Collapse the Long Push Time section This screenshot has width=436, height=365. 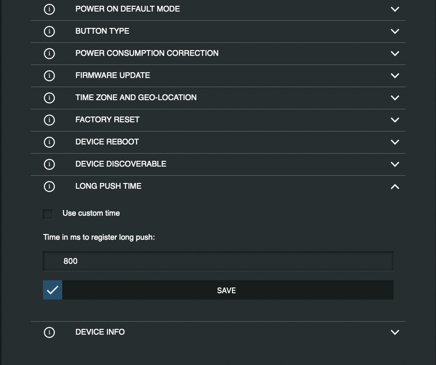(x=395, y=186)
